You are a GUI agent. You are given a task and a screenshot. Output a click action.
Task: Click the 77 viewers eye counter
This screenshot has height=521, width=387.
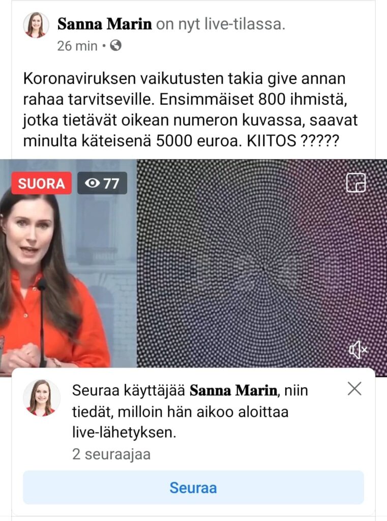coord(102,183)
